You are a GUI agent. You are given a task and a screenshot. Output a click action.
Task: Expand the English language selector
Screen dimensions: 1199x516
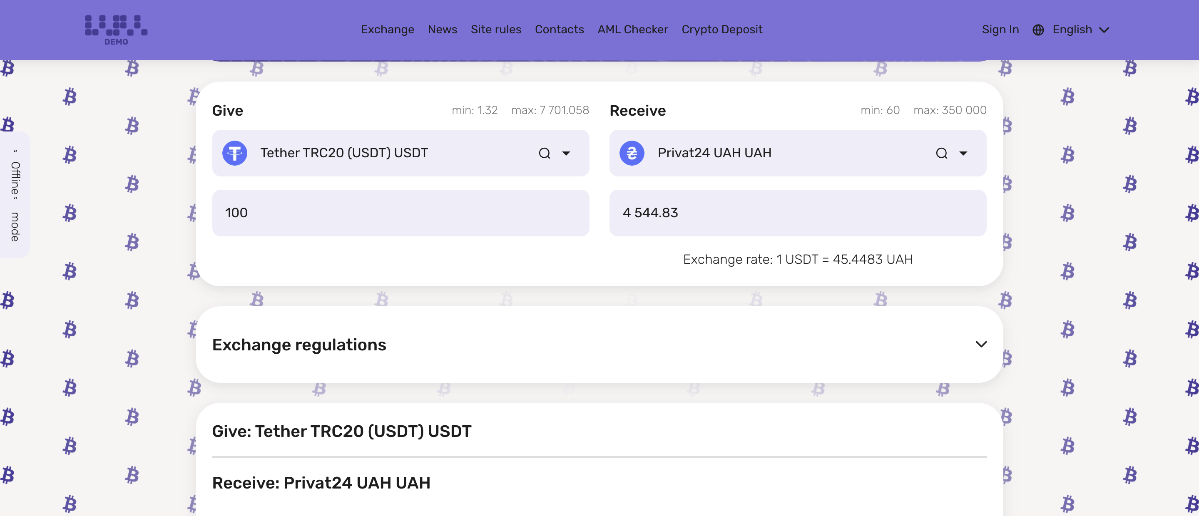(1081, 30)
